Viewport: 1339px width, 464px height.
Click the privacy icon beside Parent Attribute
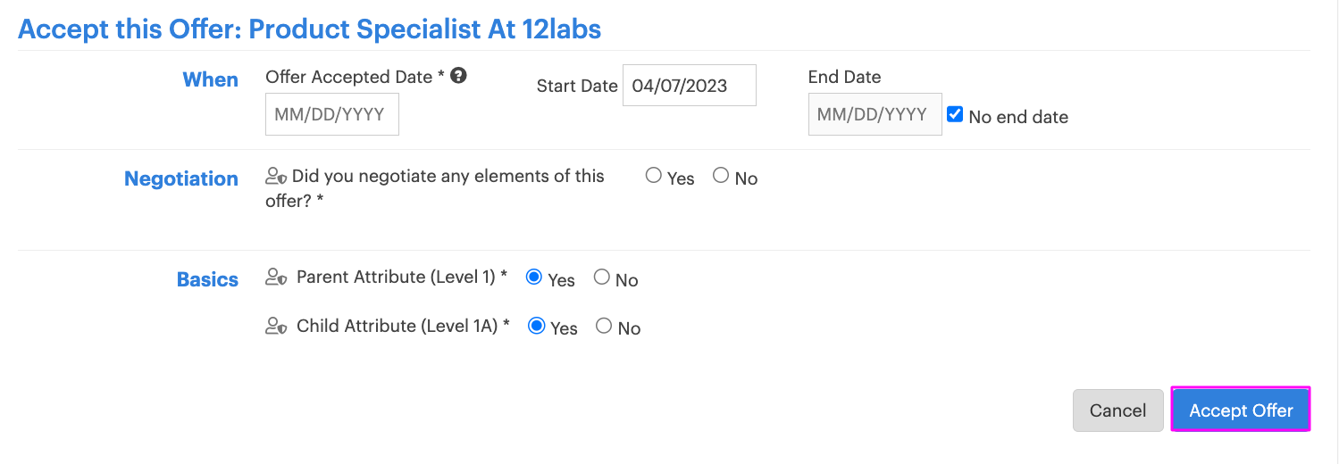[276, 278]
